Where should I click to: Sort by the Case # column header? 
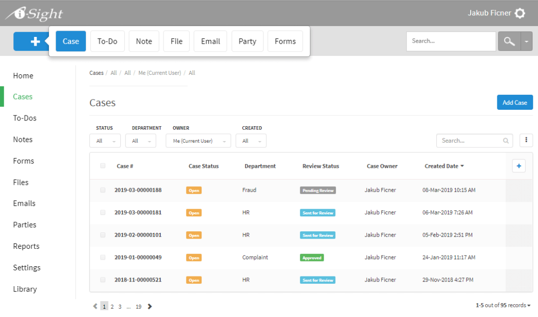point(124,166)
